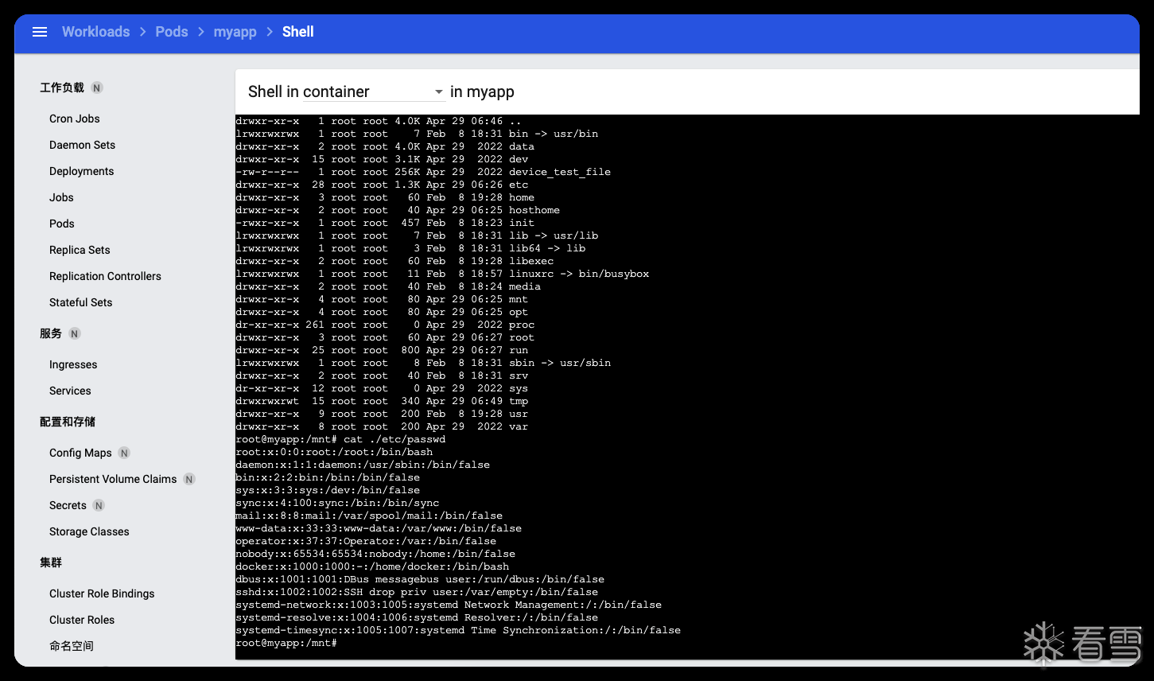Click the 'linuxrc -> bin/busybox' listing row
This screenshot has height=681, width=1154.
442,274
